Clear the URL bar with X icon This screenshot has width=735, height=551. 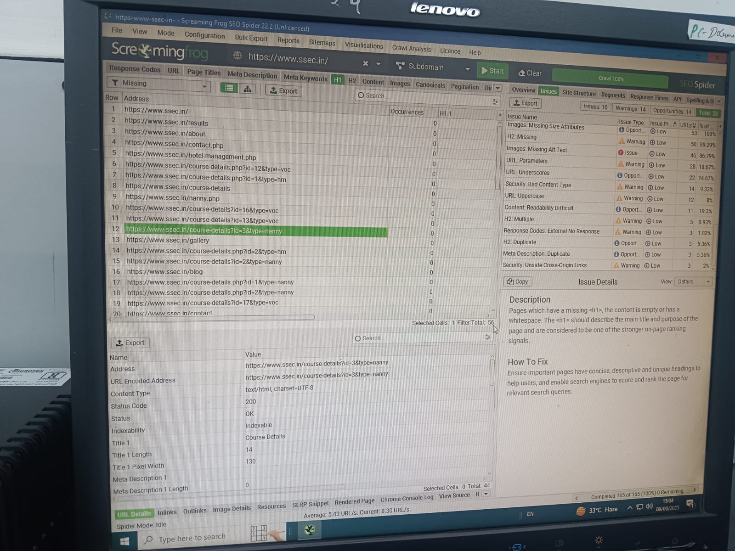(365, 63)
